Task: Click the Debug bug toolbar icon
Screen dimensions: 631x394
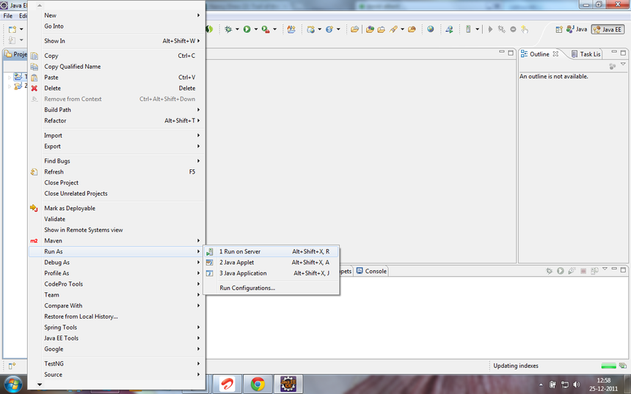Action: point(229,29)
